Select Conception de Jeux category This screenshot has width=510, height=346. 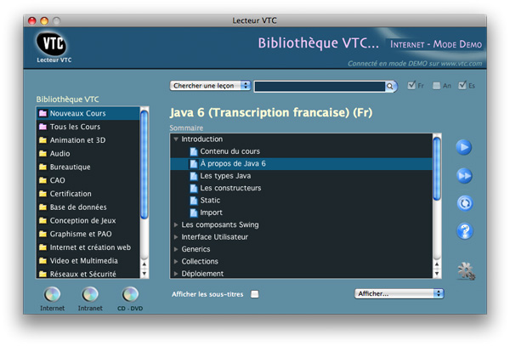point(88,220)
